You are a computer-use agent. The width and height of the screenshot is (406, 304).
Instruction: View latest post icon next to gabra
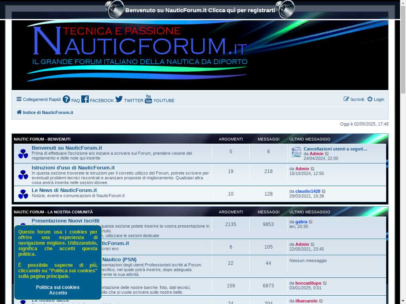311,222
